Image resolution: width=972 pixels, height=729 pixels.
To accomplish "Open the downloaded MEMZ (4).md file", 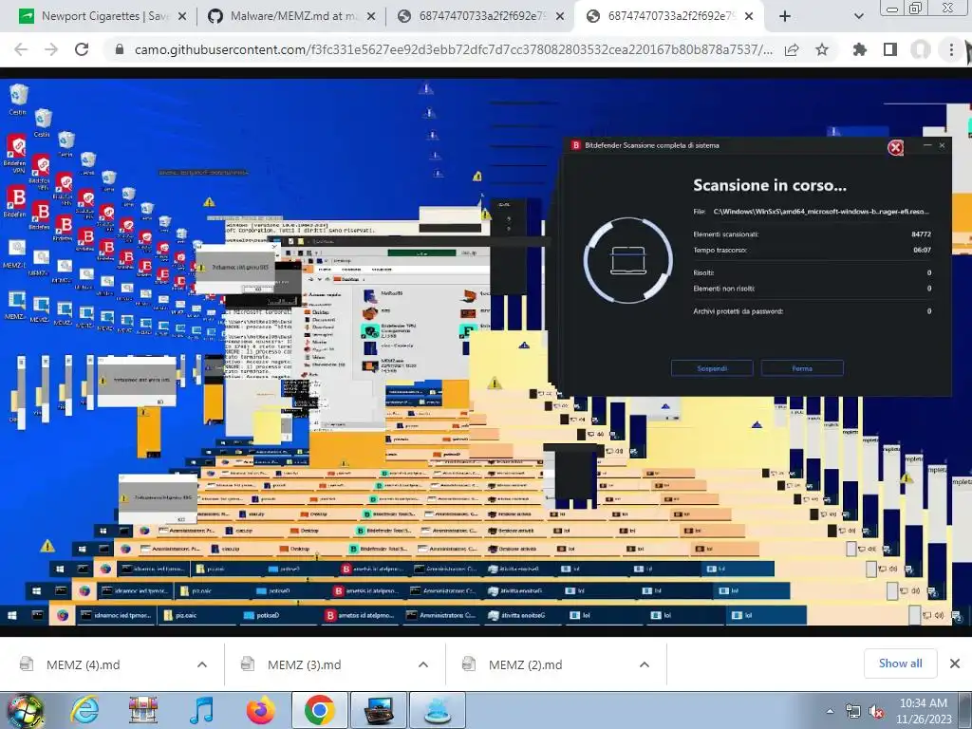I will click(x=84, y=664).
